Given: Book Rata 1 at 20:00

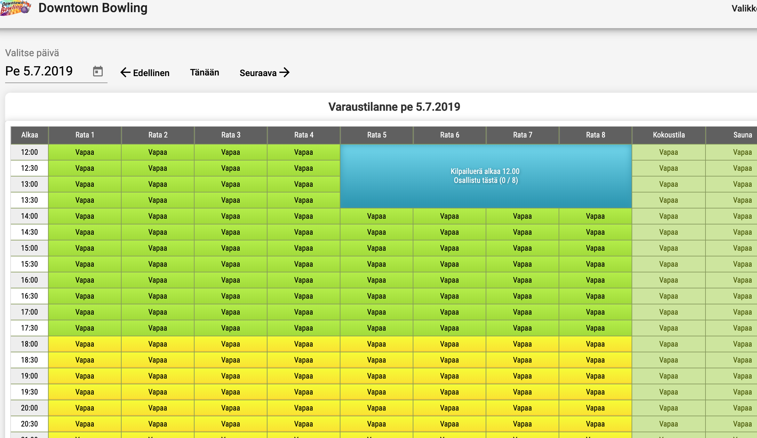Looking at the screenshot, I should tap(85, 408).
